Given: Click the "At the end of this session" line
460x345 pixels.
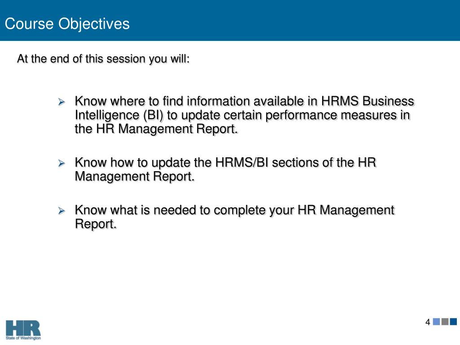Looking at the screenshot, I should coord(103,59).
